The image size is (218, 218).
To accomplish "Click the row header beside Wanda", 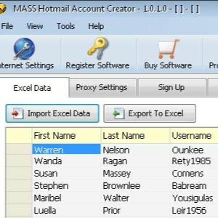I will (19, 161).
